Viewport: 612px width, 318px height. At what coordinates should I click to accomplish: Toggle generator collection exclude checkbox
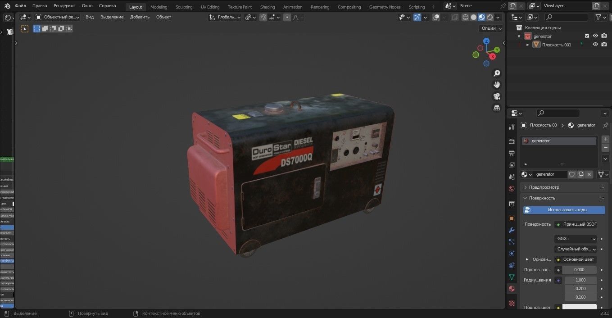587,36
